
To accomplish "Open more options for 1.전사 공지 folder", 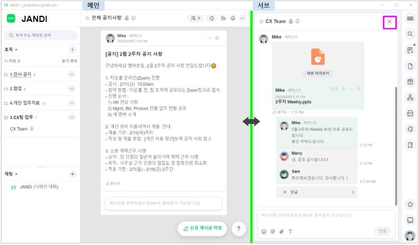I will 72,74.
